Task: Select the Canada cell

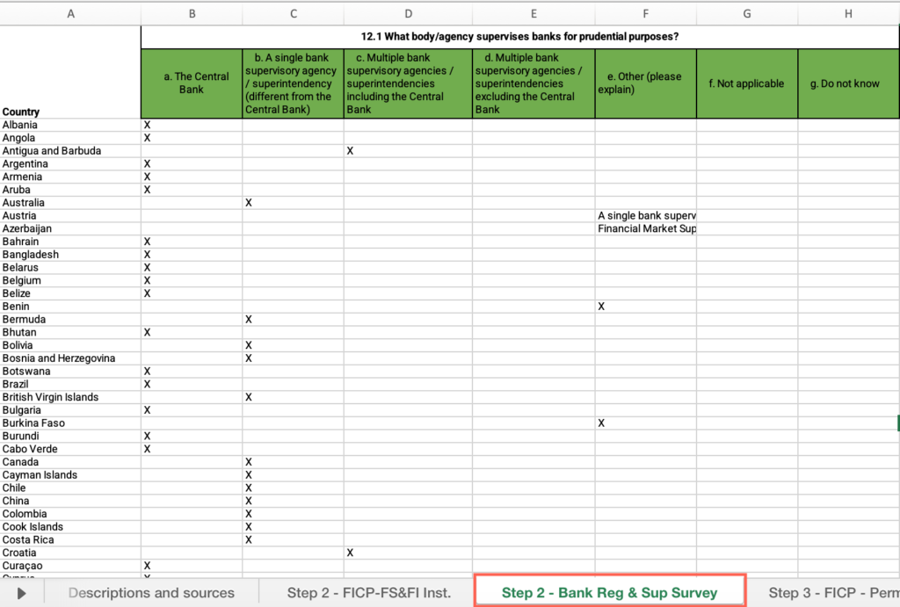Action: [x=70, y=462]
